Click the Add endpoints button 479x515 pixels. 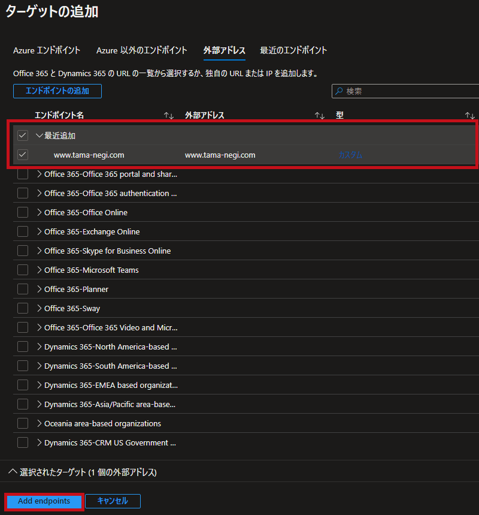[44, 501]
